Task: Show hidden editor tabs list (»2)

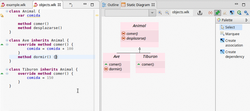Action: click(71, 5)
